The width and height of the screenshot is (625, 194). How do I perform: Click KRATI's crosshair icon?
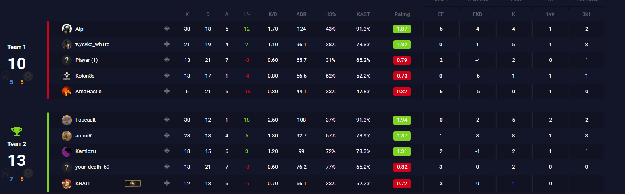click(x=167, y=183)
